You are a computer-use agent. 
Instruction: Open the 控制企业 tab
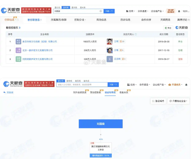(80, 20)
